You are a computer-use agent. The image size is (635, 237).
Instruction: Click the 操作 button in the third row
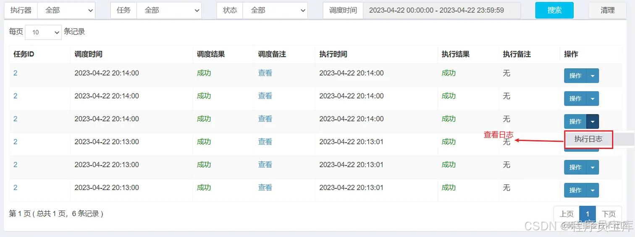click(x=575, y=122)
